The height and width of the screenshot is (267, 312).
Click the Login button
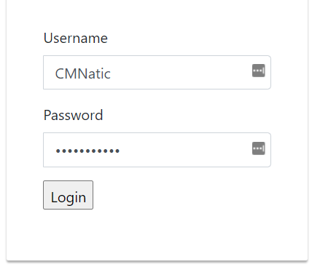pos(68,195)
